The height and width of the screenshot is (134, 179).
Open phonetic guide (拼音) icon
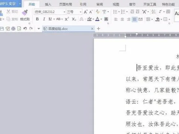pyautogui.click(x=104, y=12)
